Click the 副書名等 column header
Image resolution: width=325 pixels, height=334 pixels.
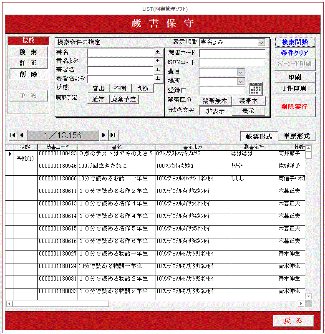pyautogui.click(x=254, y=147)
